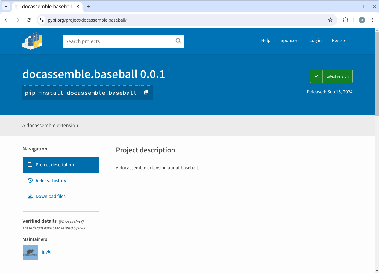Click the 'Released: Sep 15, 2024' text
The image size is (379, 273).
point(330,92)
